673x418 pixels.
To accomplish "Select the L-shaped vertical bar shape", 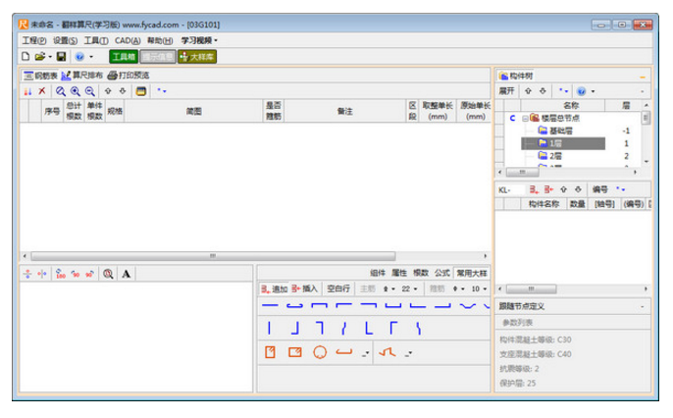I will pyautogui.click(x=368, y=329).
